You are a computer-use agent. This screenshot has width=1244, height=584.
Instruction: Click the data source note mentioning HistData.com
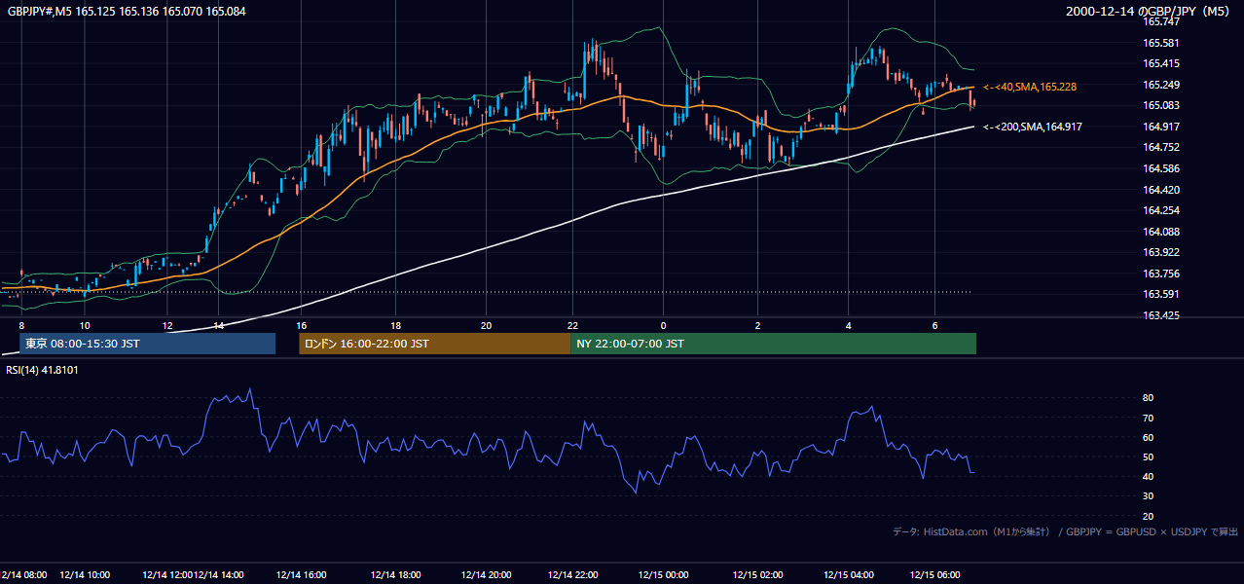1066,531
